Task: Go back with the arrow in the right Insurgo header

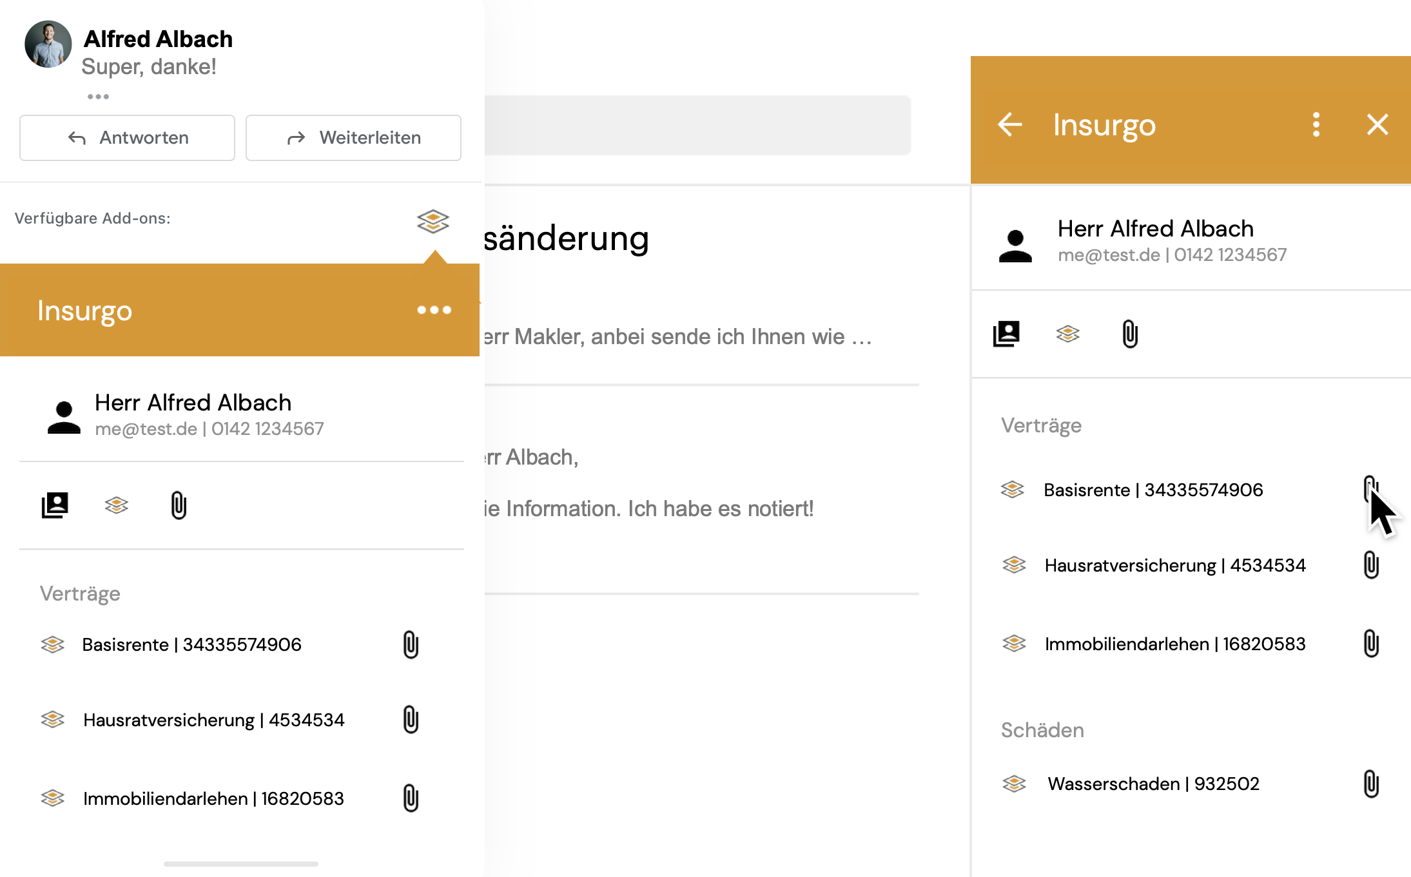Action: pyautogui.click(x=1010, y=124)
